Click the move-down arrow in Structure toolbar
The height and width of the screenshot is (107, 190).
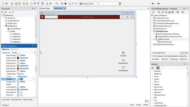[13, 12]
